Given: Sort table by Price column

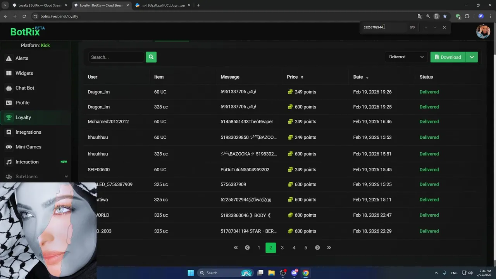Looking at the screenshot, I should 295,77.
